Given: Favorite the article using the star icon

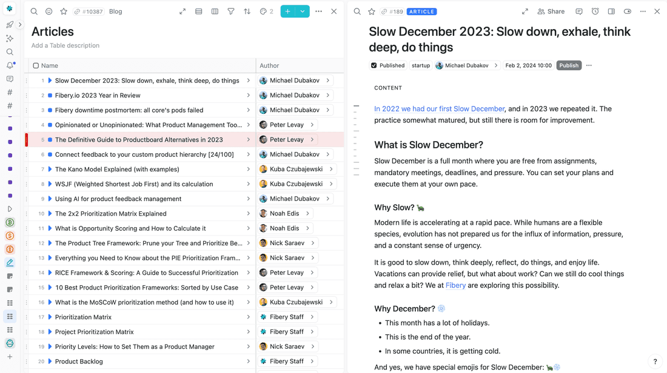Looking at the screenshot, I should click(372, 12).
